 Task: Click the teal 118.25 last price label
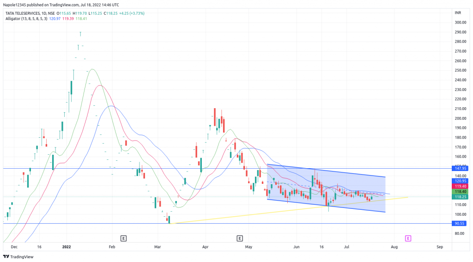pos(460,197)
